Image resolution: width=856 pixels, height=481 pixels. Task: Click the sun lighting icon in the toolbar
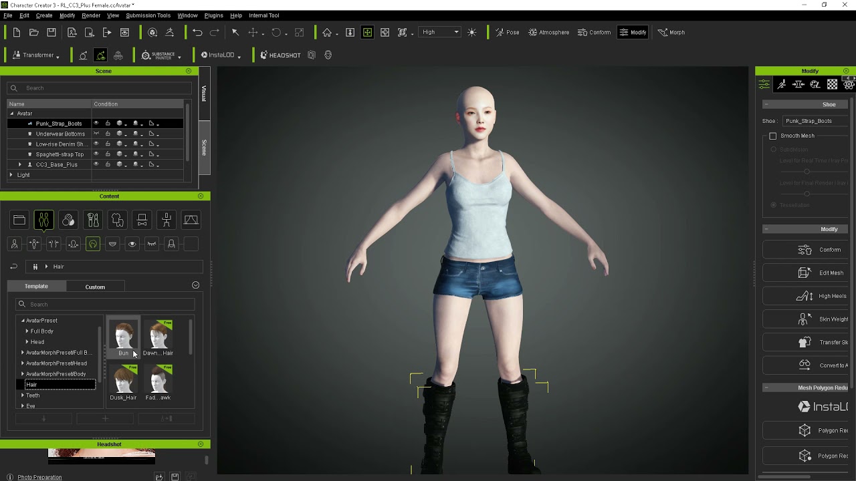[x=472, y=32]
